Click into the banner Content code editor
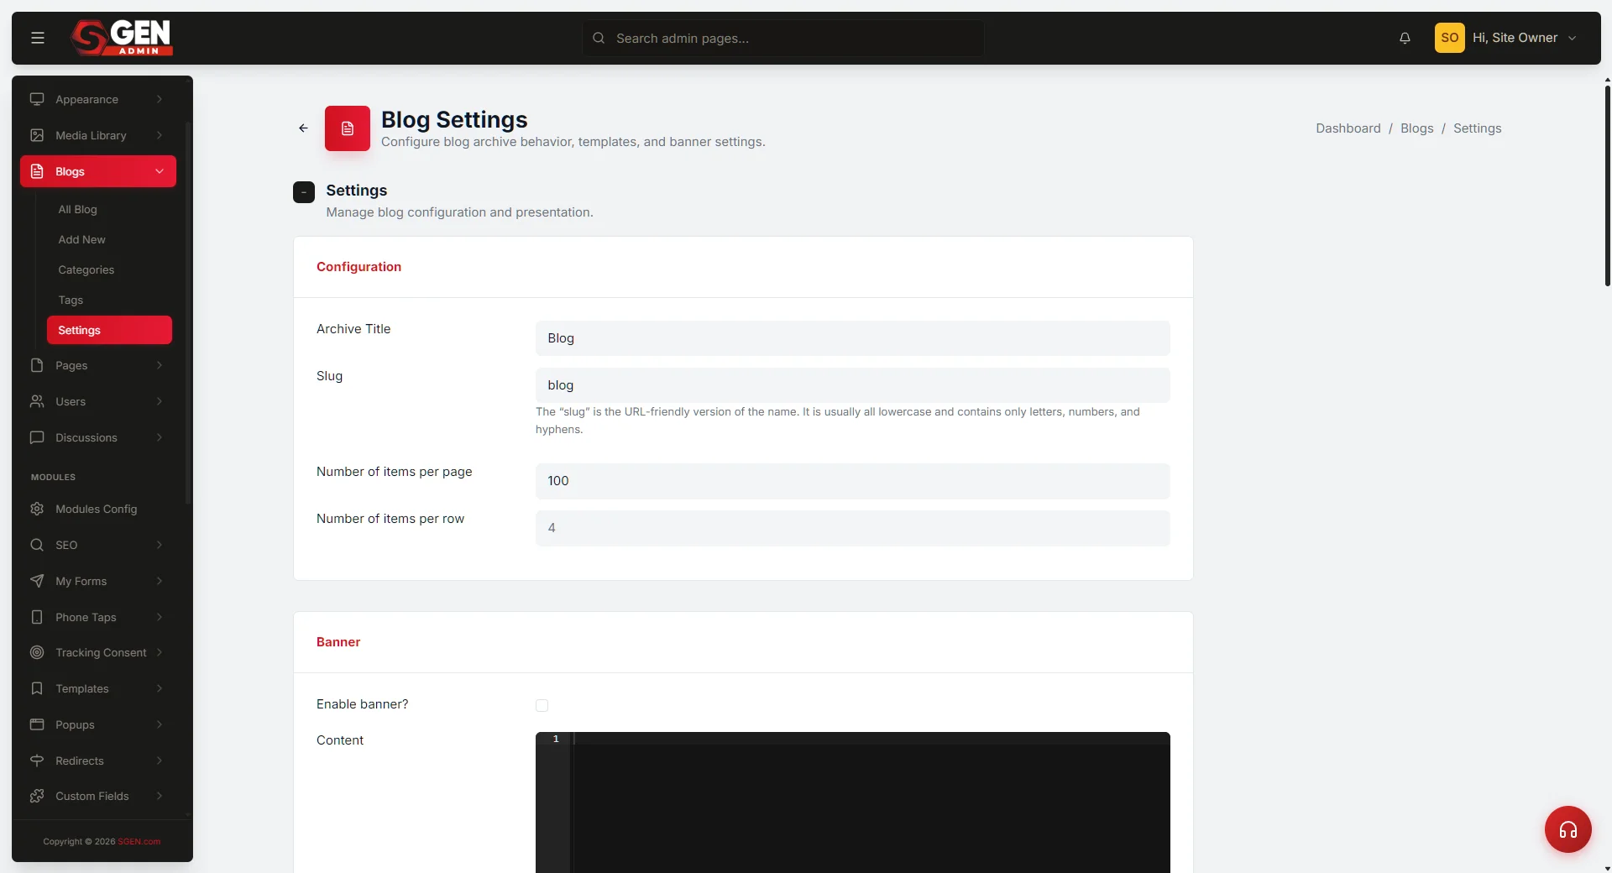The height and width of the screenshot is (873, 1612). coord(852,802)
